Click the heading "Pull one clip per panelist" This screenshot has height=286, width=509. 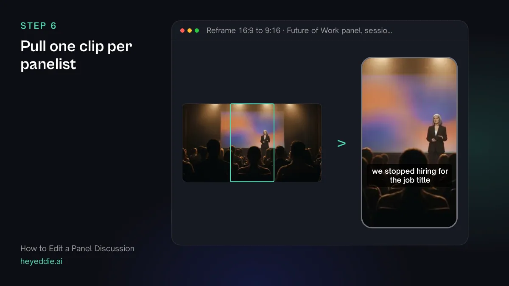point(76,55)
